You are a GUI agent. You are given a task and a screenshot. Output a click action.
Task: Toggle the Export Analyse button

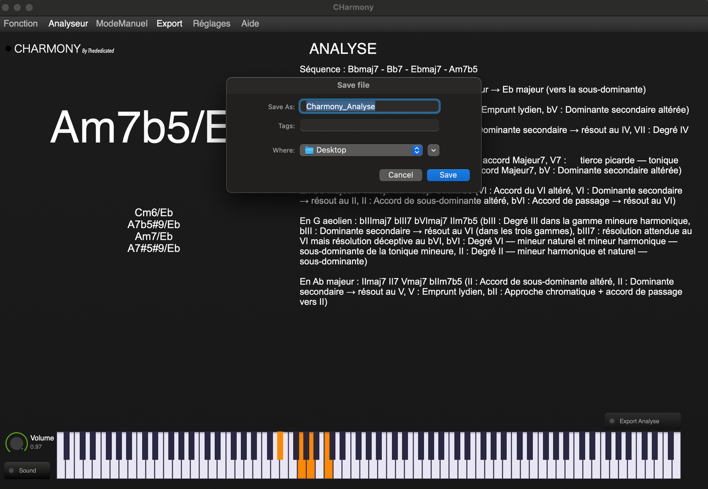pyautogui.click(x=643, y=421)
